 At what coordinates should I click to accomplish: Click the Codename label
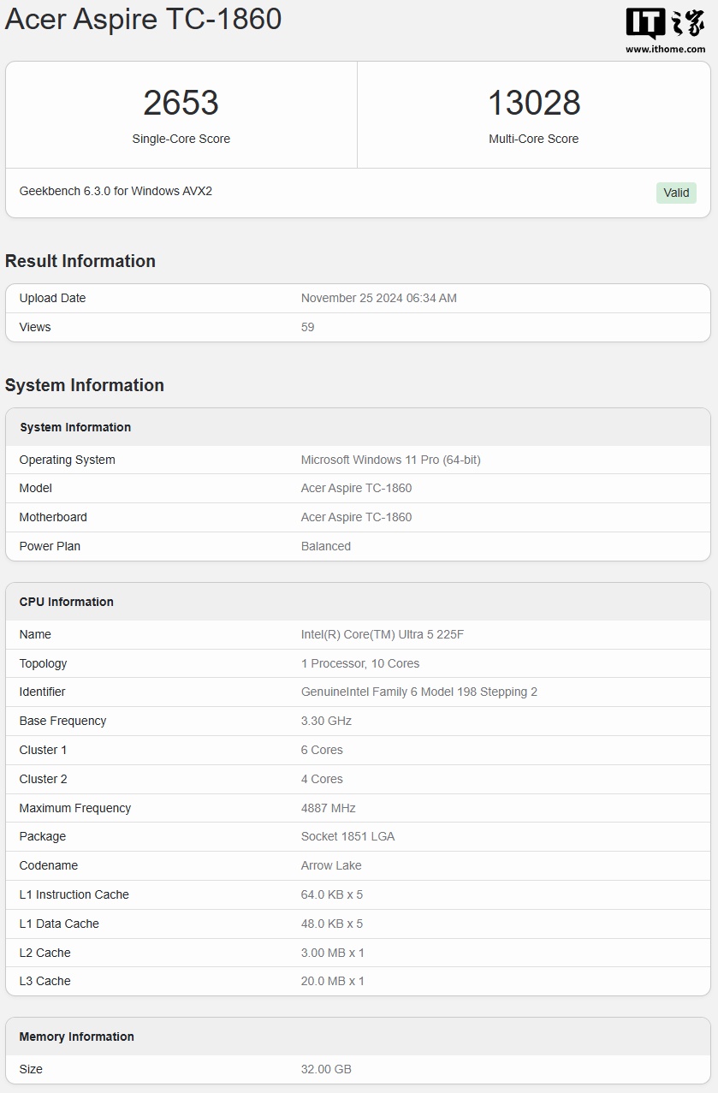[x=49, y=865]
